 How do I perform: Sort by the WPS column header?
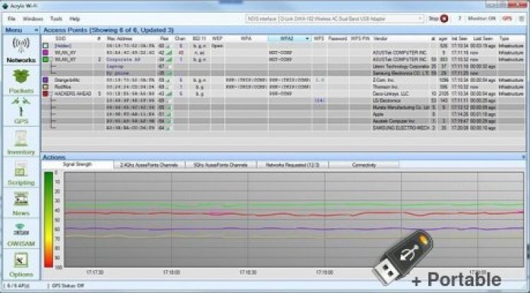coord(319,39)
